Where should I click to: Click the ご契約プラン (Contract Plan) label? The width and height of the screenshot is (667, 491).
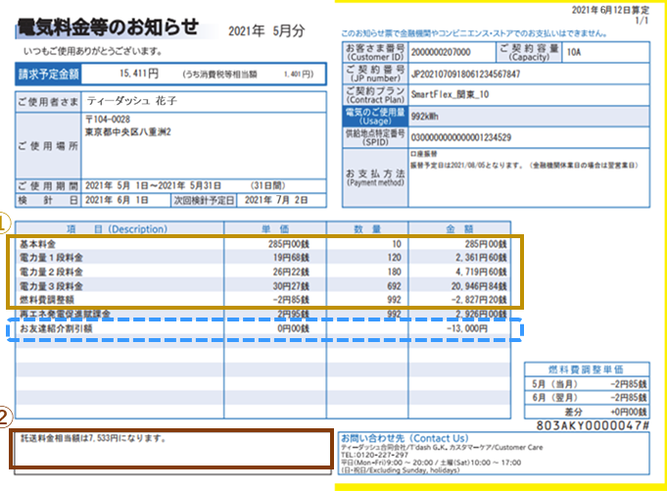[x=375, y=95]
